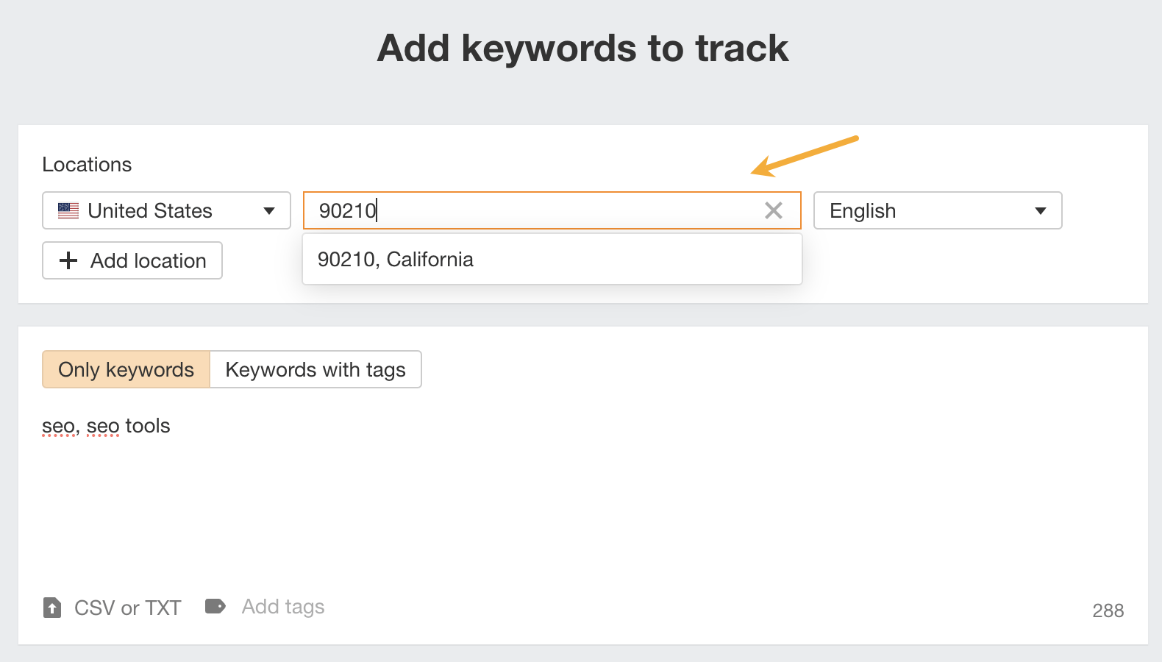Click the upload file icon beside CSV or TXT
The image size is (1162, 662).
click(x=52, y=608)
